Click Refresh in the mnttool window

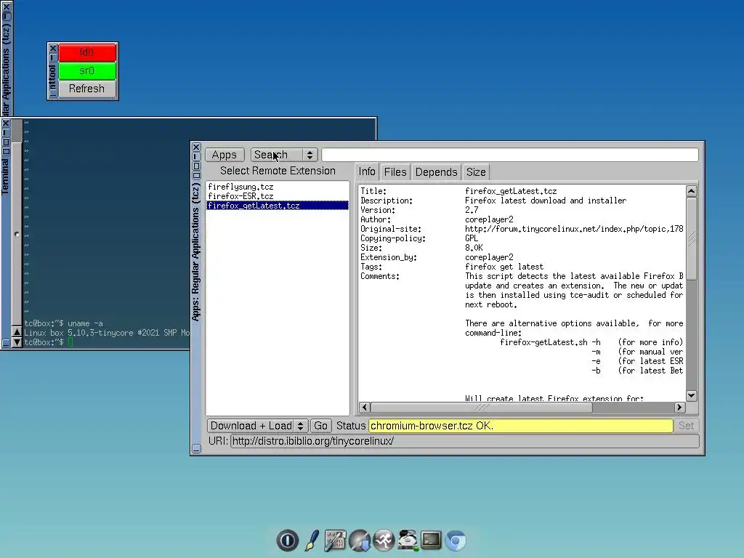[x=87, y=89]
